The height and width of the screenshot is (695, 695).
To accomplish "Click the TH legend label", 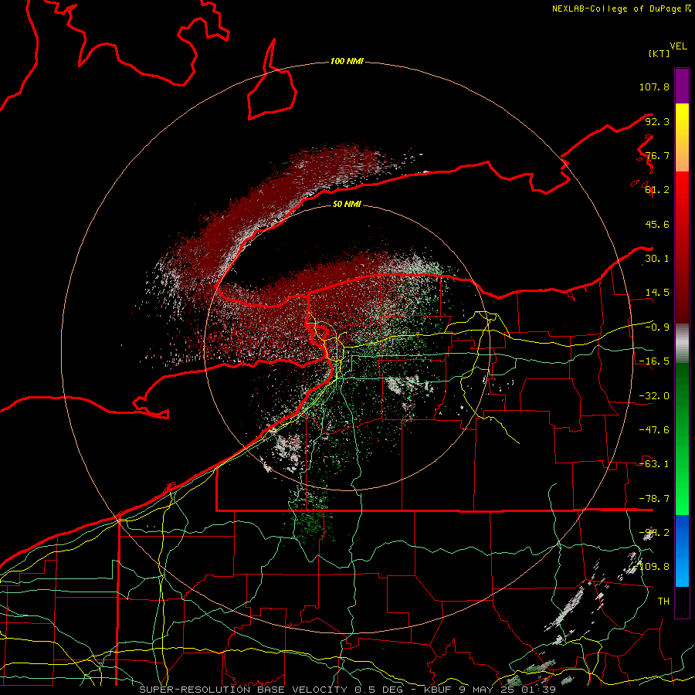I will [x=663, y=602].
